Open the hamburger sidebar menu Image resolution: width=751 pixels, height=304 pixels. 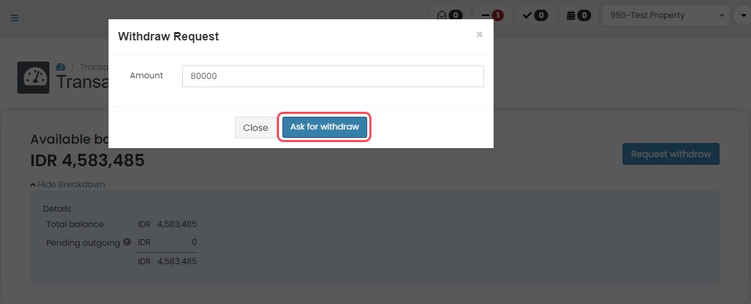(14, 18)
